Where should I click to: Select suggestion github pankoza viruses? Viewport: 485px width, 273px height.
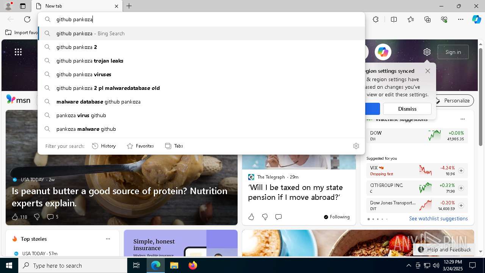click(x=202, y=74)
